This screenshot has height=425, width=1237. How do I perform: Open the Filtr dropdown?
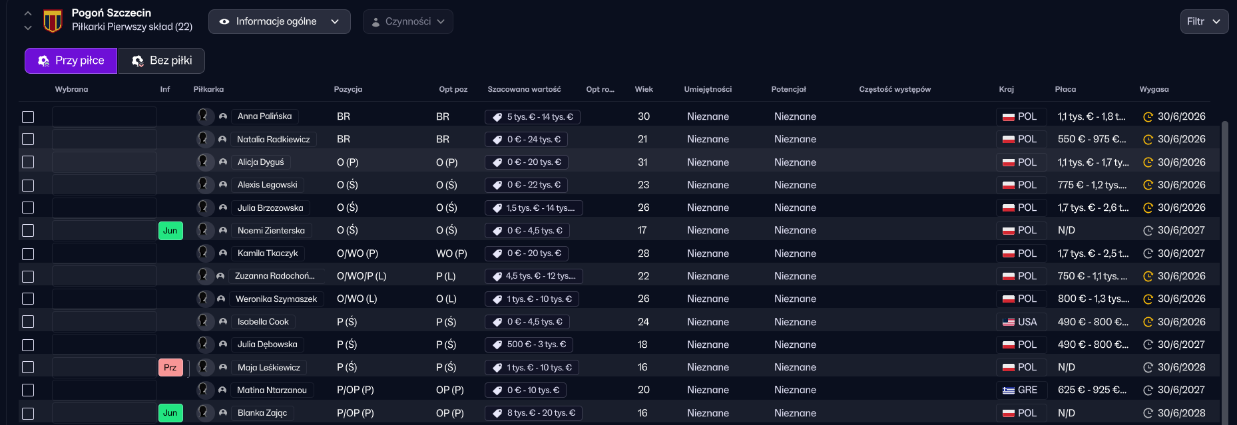[1203, 21]
